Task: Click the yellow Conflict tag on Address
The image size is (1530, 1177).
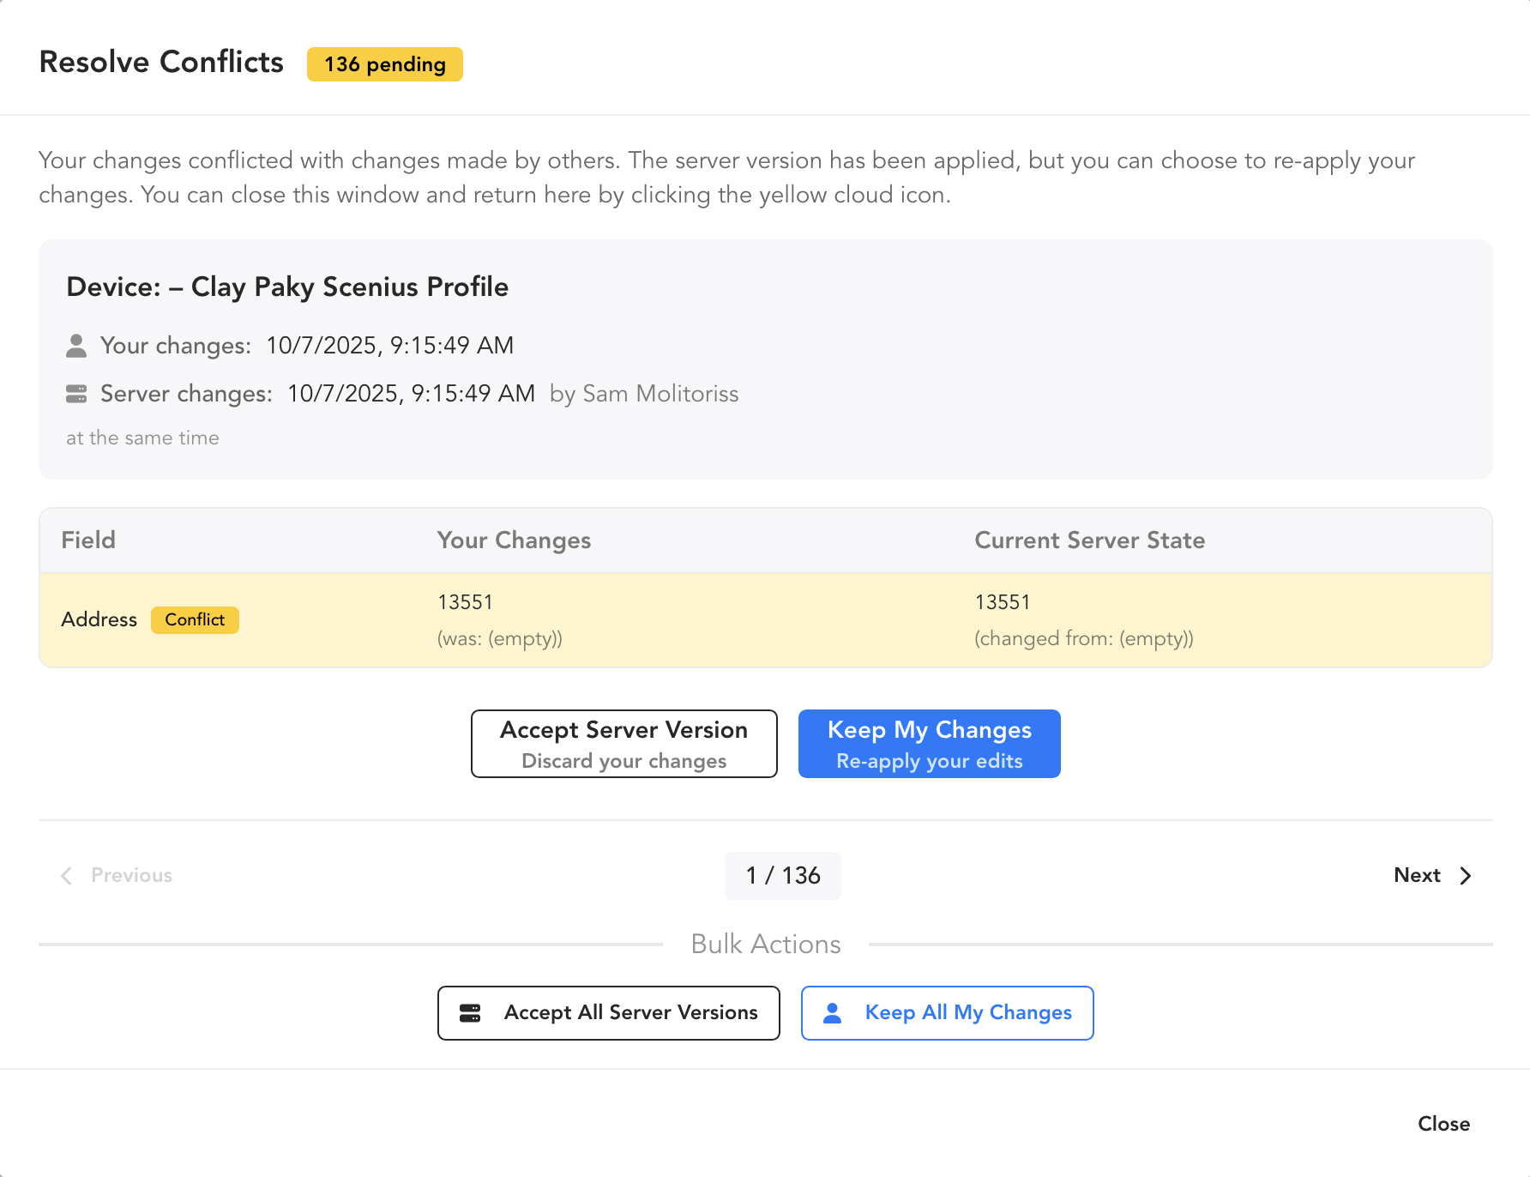Action: pyautogui.click(x=195, y=619)
